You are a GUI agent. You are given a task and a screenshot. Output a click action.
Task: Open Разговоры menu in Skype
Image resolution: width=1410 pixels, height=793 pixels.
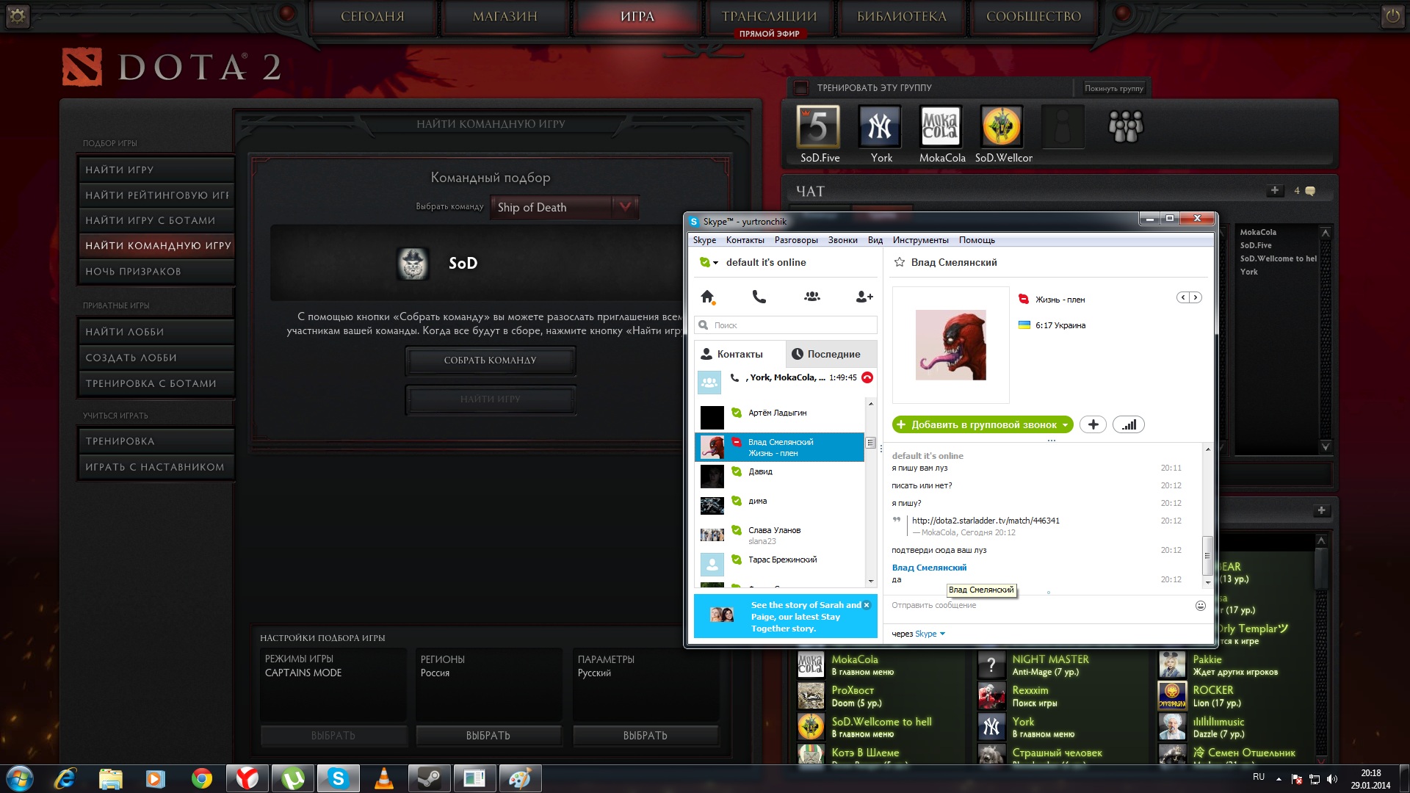(796, 240)
